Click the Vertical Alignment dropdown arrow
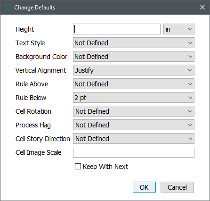 click(190, 70)
